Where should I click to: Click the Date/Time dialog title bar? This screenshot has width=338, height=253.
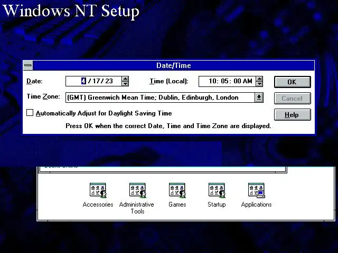[x=174, y=65]
